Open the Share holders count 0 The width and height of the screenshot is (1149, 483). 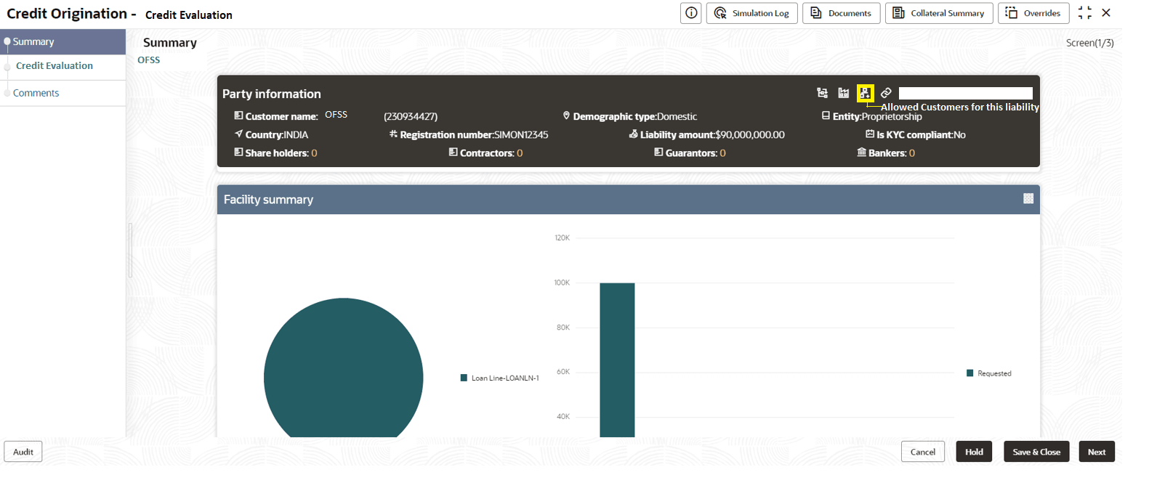coord(314,153)
